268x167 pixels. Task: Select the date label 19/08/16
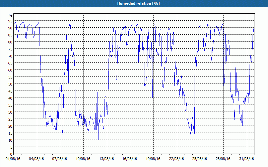tap(153, 159)
